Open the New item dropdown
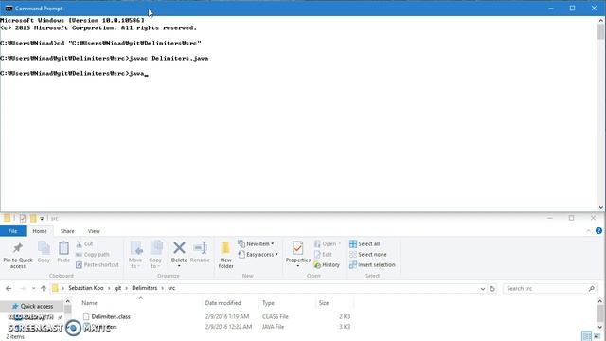606x341 pixels. (256, 244)
